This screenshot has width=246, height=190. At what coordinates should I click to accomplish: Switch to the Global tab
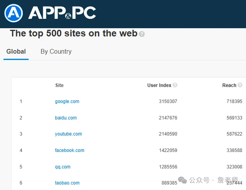[16, 52]
